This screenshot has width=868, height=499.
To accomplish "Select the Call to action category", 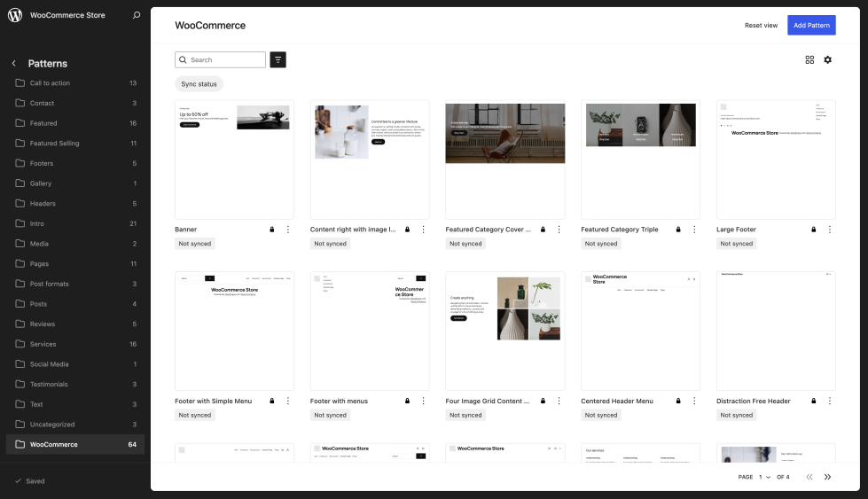I will [x=75, y=83].
